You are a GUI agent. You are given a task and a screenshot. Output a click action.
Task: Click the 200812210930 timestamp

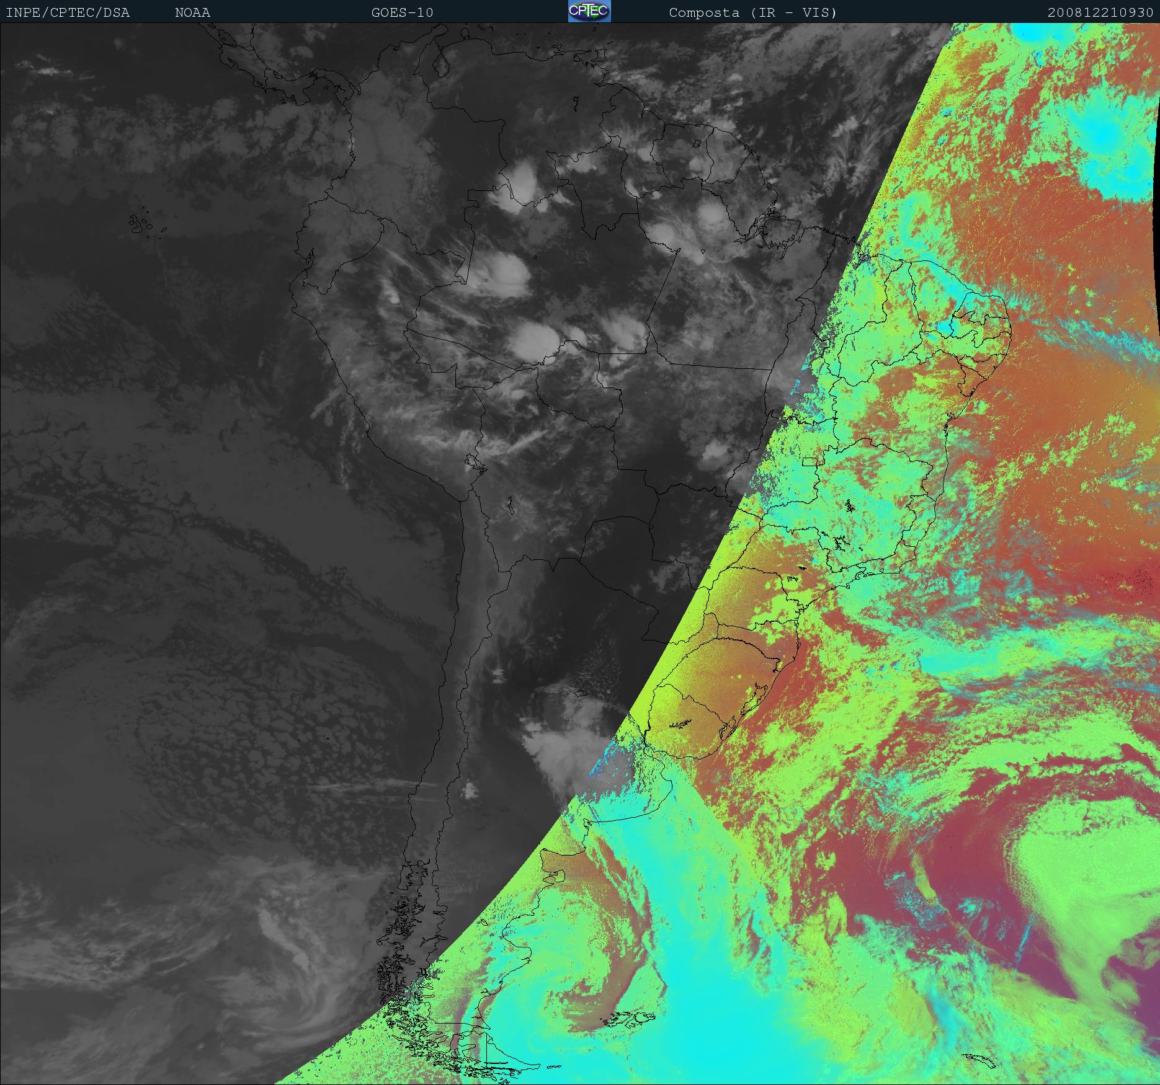[1100, 12]
